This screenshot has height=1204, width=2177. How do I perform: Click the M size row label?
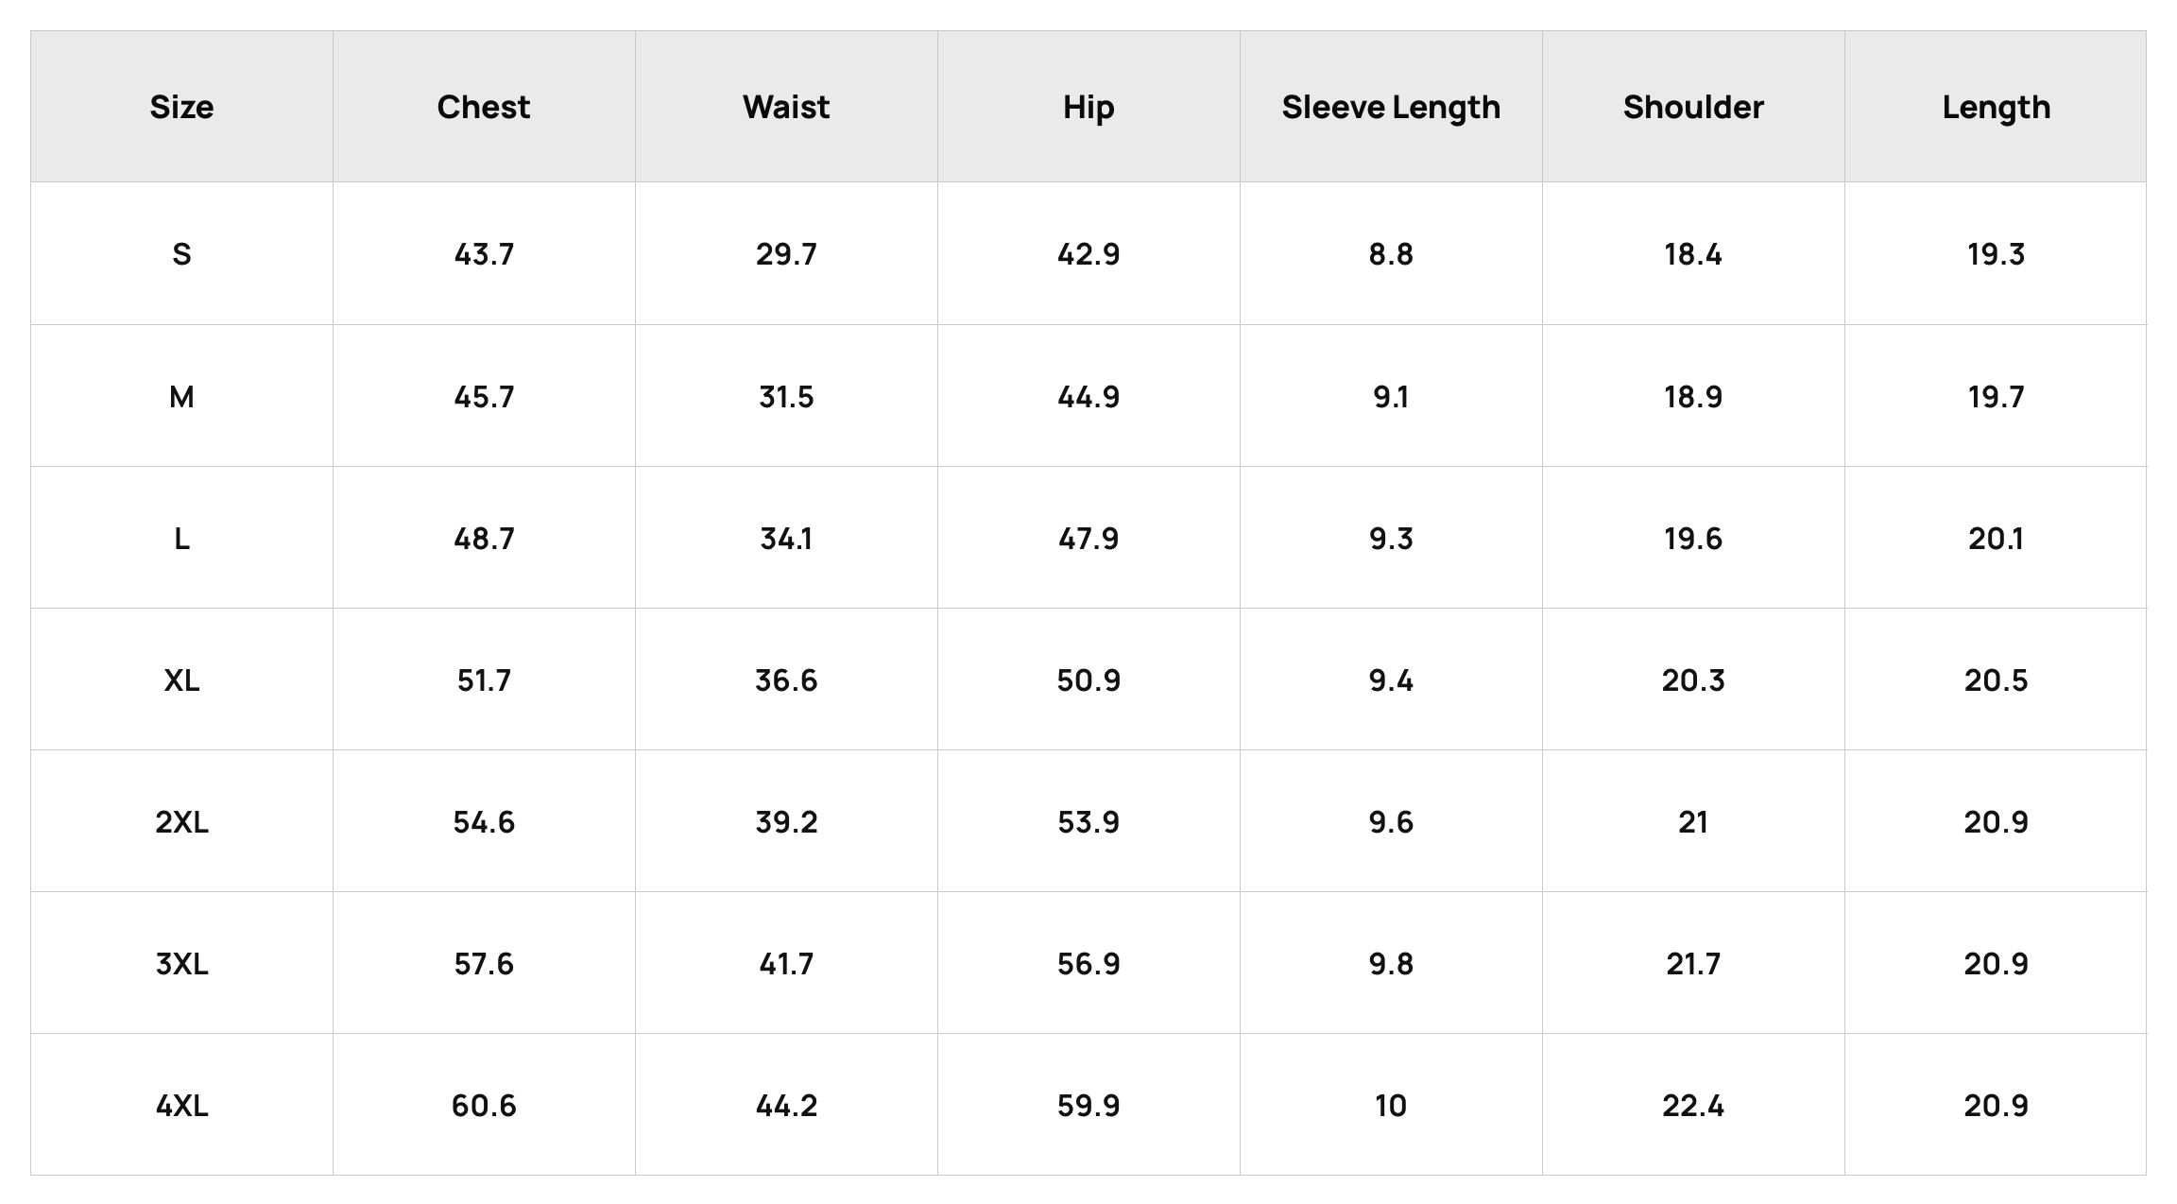tap(181, 396)
